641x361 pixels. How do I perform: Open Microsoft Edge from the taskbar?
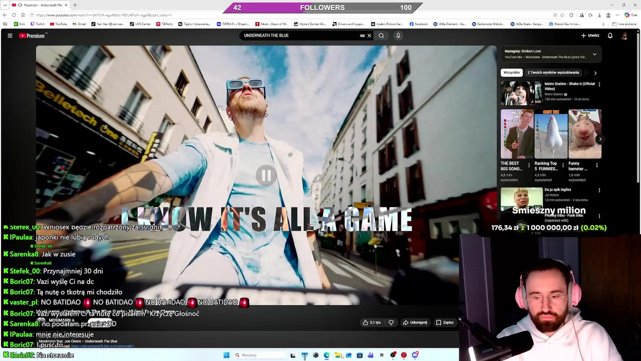327,355
